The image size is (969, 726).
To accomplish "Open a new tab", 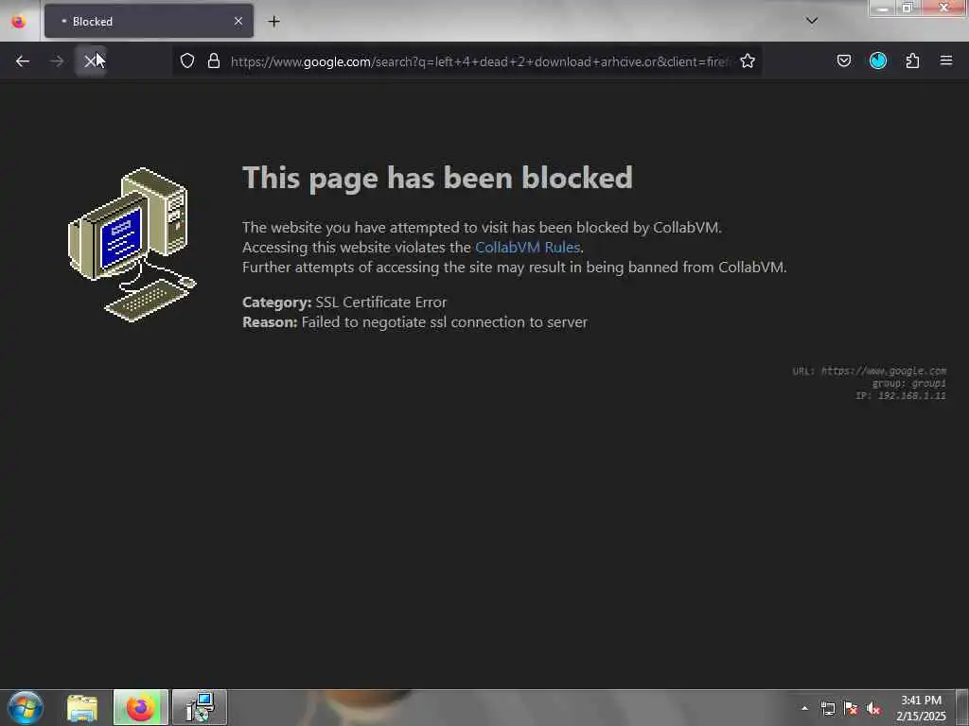I will [273, 22].
